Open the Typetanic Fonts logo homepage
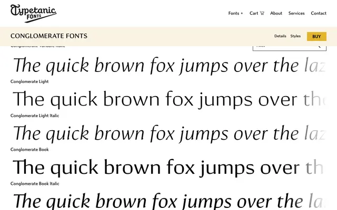The height and width of the screenshot is (210, 337). pos(33,13)
